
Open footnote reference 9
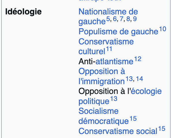[x=135, y=19]
